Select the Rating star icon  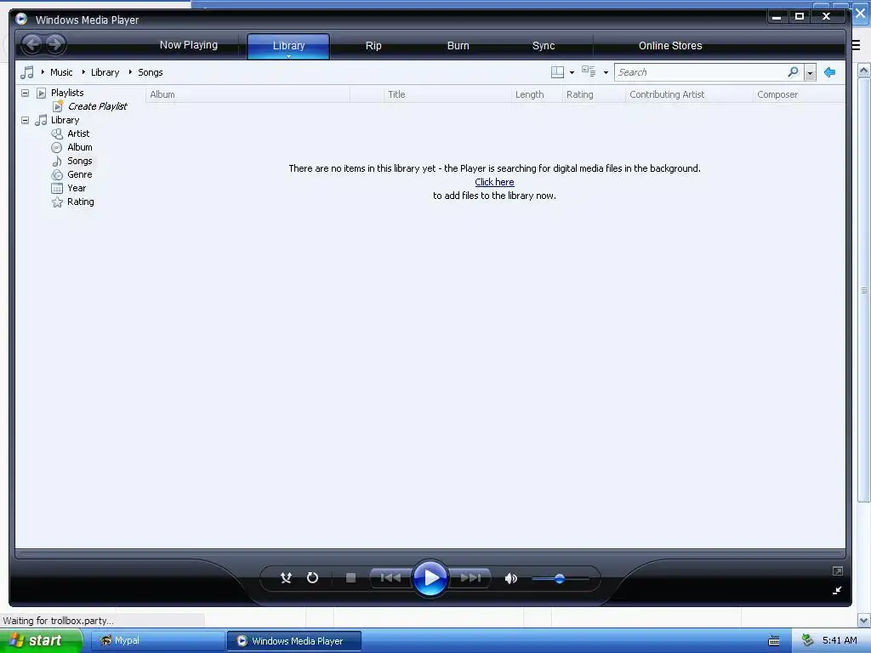click(x=57, y=202)
